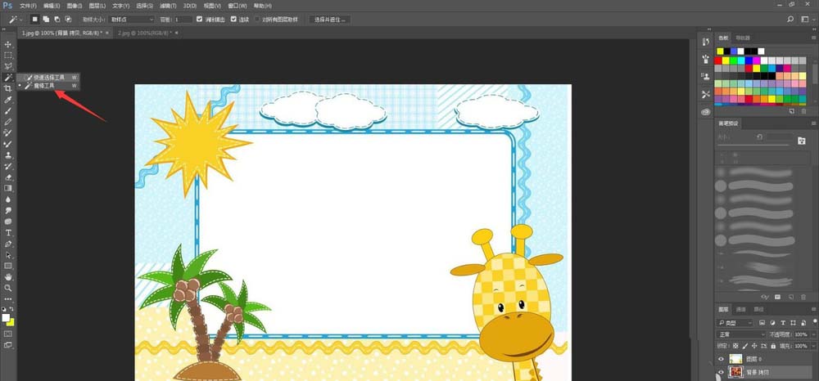Enable sample all layers checkbox
Image resolution: width=819 pixels, height=381 pixels.
(x=257, y=20)
